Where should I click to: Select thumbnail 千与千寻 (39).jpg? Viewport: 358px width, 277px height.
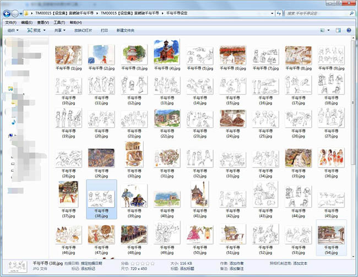[134, 195]
